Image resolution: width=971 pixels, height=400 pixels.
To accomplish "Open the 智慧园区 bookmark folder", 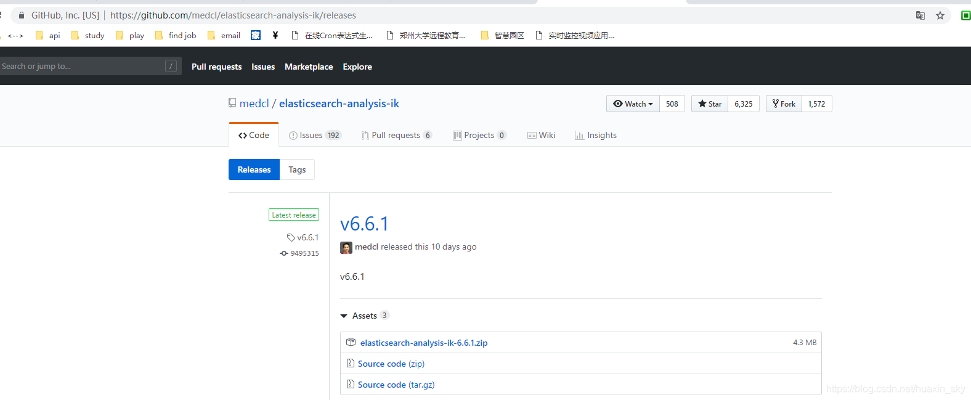I will [503, 36].
